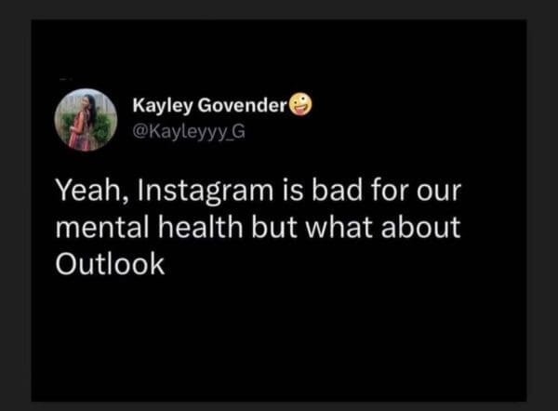Viewport: 558px width, 411px height.
Task: Click "Yeah," at the tweet's start
Action: [x=92, y=190]
